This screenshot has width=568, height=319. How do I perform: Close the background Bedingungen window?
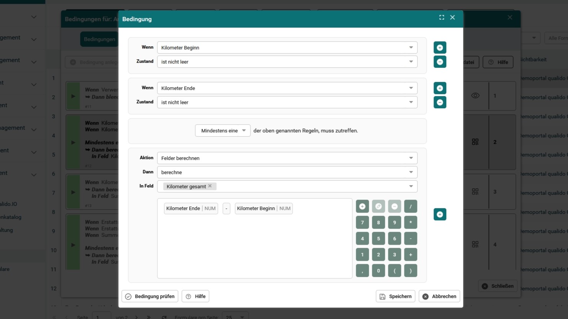pos(510,18)
